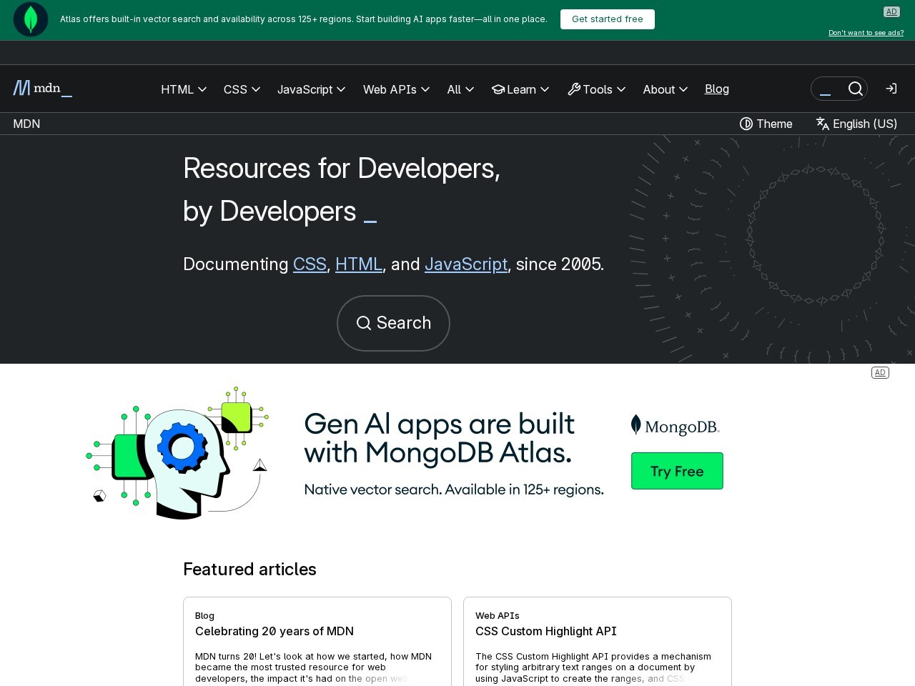The height and width of the screenshot is (686, 915).
Task: Expand the HTML navigation menu
Action: pyautogui.click(x=184, y=89)
